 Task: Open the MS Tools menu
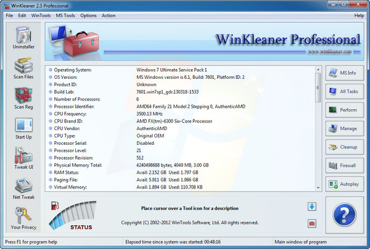click(x=65, y=15)
